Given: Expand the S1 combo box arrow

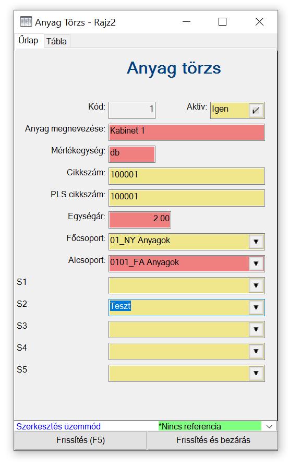Looking at the screenshot, I should pyautogui.click(x=256, y=285).
